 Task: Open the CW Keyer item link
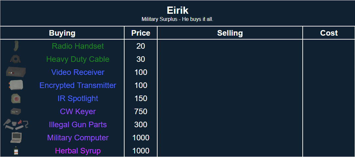click(x=78, y=112)
